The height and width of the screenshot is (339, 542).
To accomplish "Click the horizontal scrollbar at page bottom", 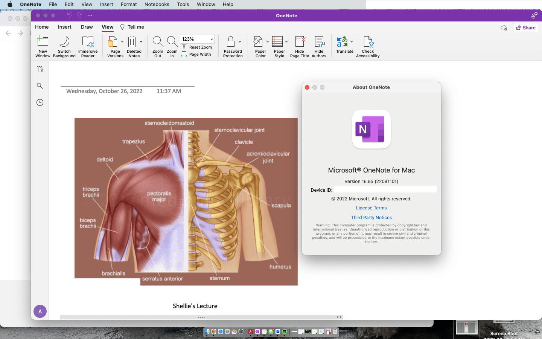I will pyautogui.click(x=201, y=317).
